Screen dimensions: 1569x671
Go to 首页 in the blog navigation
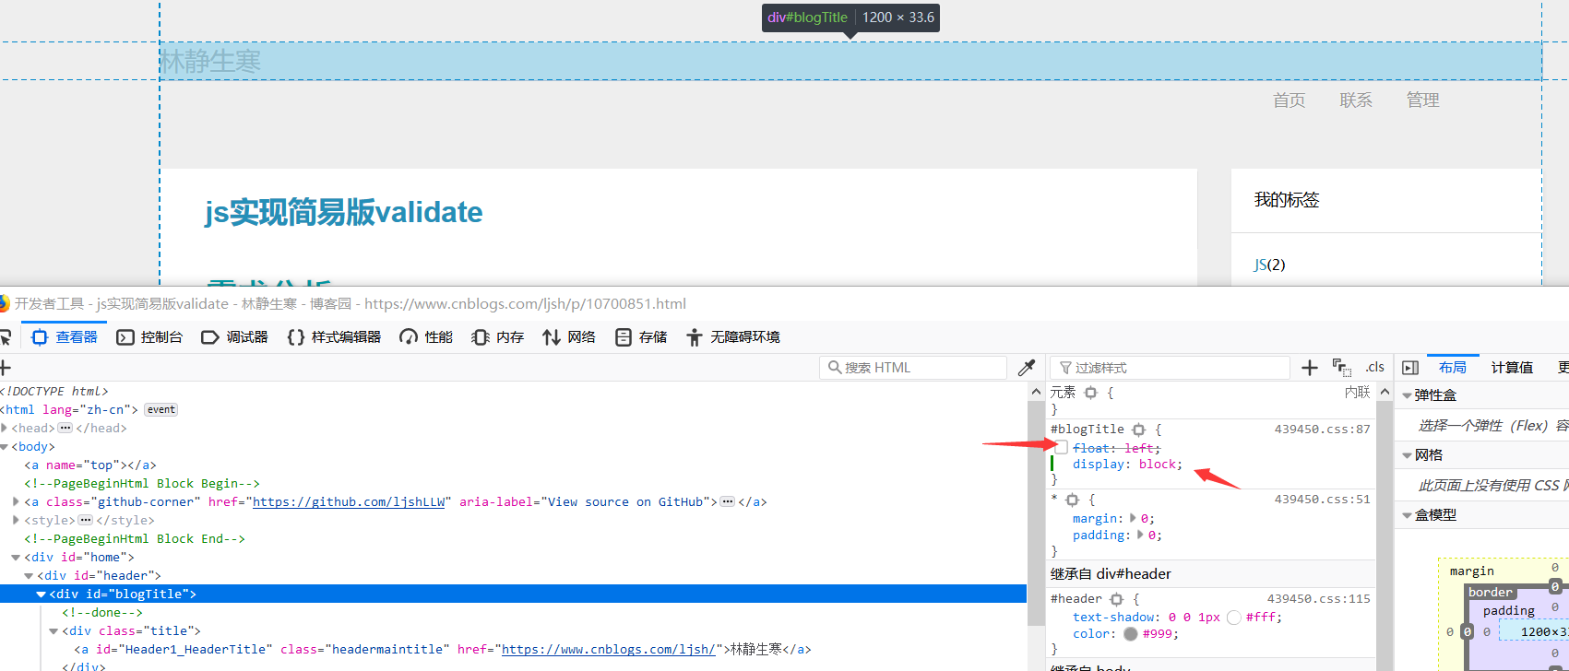[x=1289, y=100]
